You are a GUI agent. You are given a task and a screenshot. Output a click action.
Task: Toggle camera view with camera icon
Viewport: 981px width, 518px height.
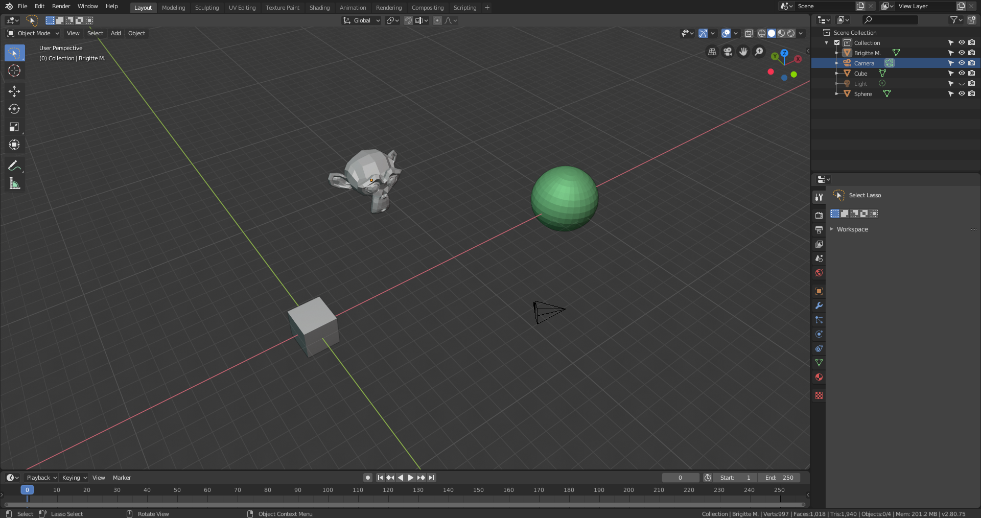(728, 52)
